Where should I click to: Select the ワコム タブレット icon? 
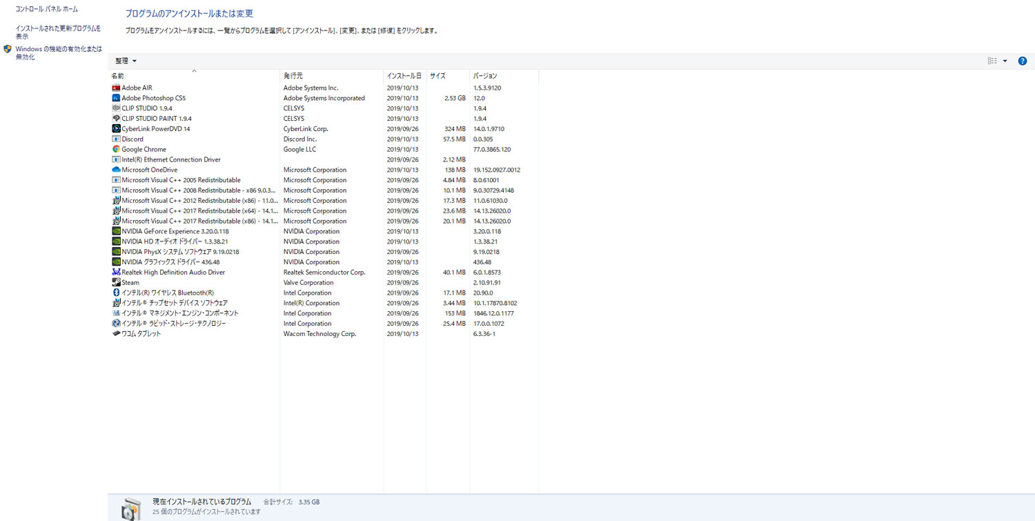[116, 333]
